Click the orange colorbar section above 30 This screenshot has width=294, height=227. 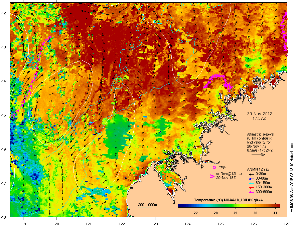click(x=255, y=206)
